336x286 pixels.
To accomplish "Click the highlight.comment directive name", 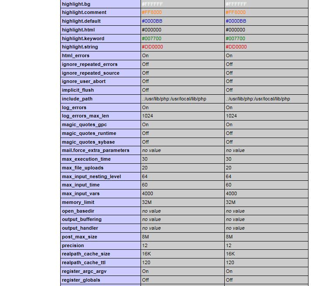I will pyautogui.click(x=84, y=12).
